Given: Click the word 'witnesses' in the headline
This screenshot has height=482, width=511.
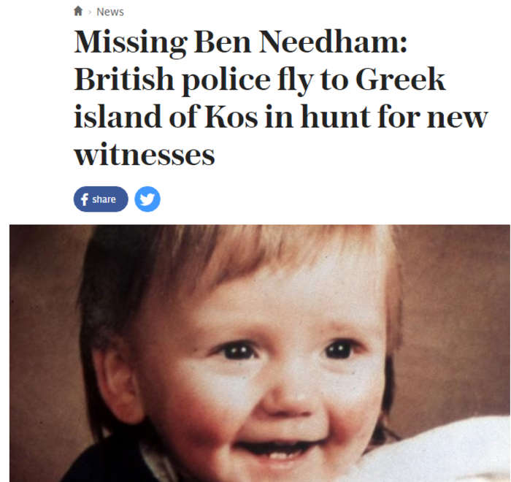Looking at the screenshot, I should coord(145,154).
